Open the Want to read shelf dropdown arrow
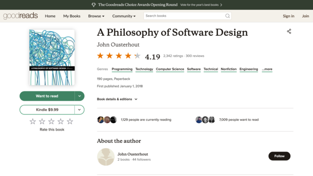313x176 pixels. coord(79,96)
